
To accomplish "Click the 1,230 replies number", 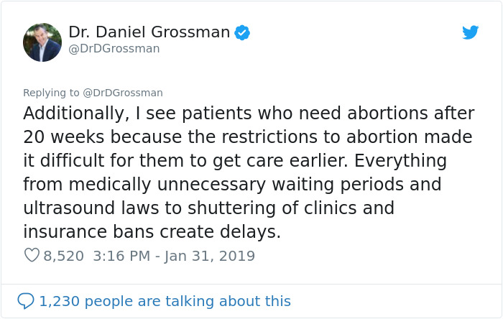I will [57, 301].
